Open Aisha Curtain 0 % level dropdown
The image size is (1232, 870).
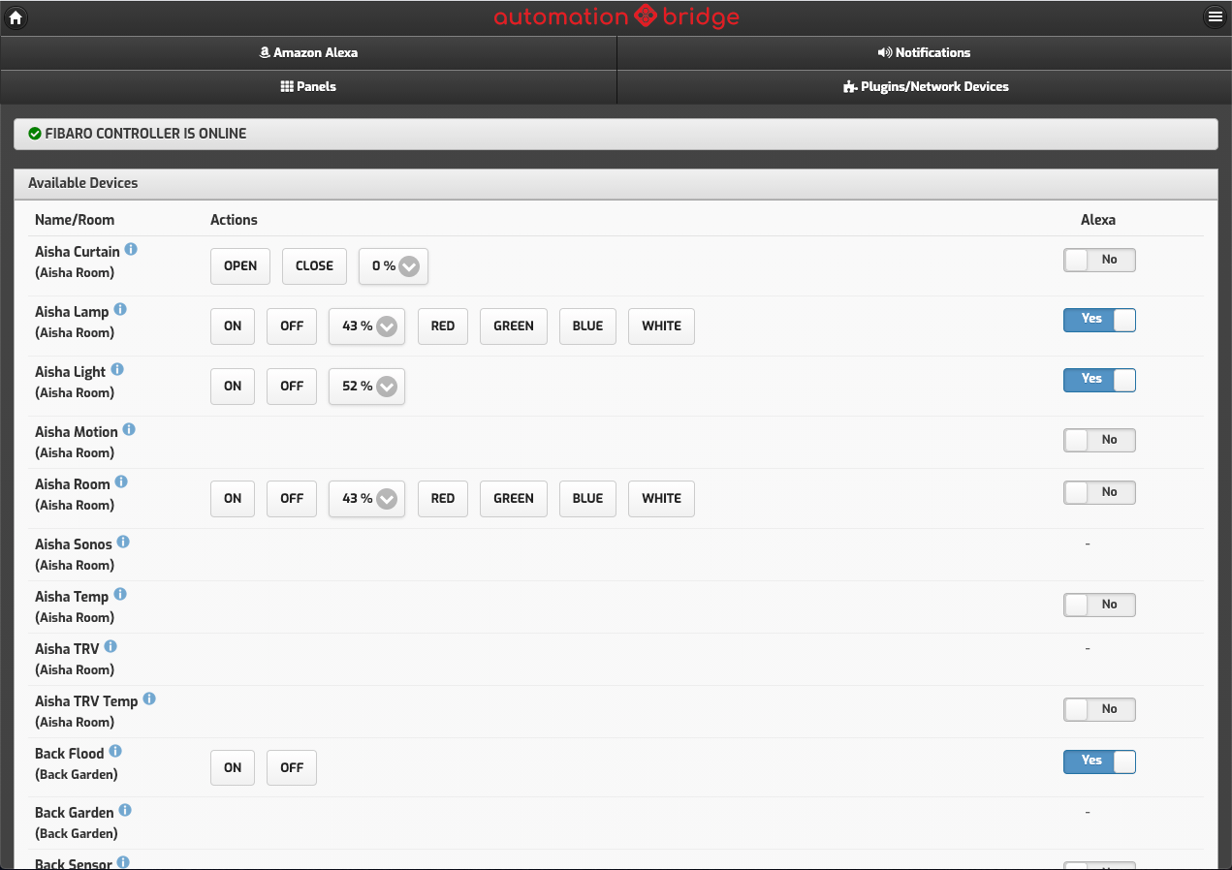coord(394,266)
